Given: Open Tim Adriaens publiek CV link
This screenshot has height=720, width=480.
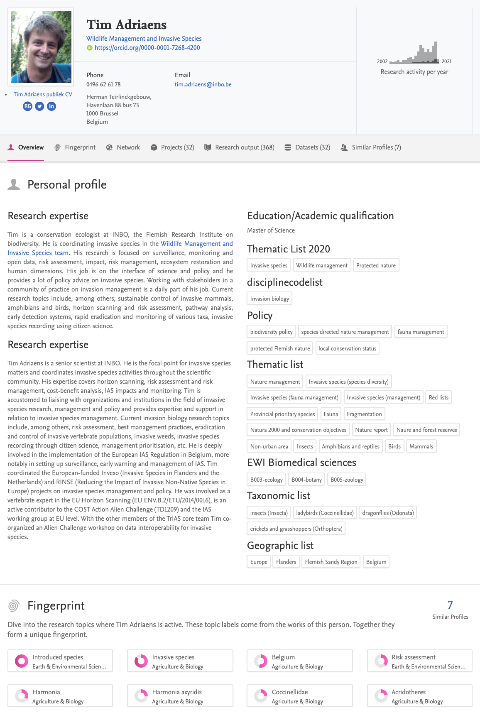Looking at the screenshot, I should [x=43, y=94].
